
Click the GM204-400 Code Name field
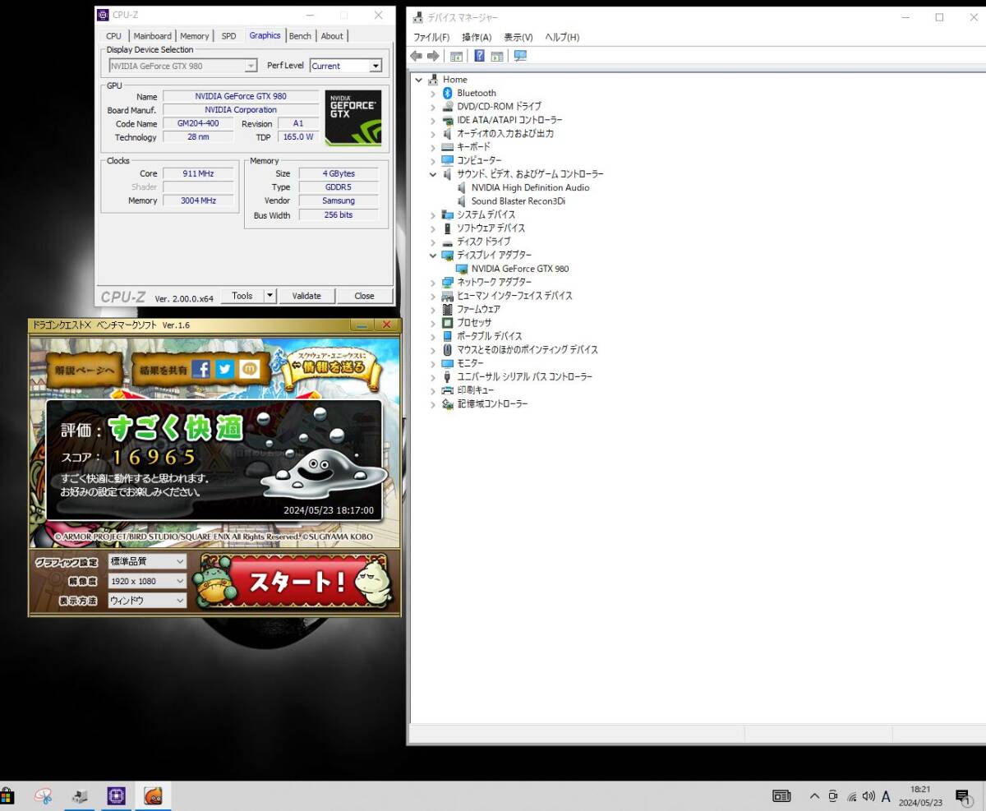198,123
